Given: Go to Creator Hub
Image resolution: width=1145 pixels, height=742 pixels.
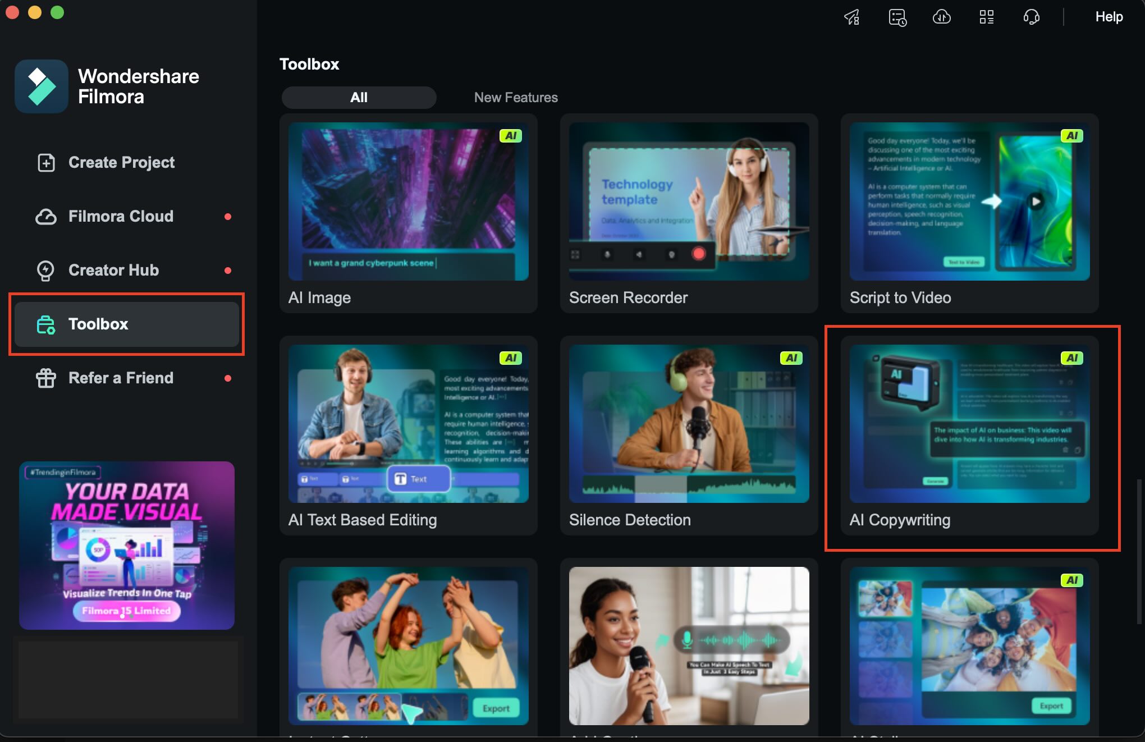Looking at the screenshot, I should (113, 270).
